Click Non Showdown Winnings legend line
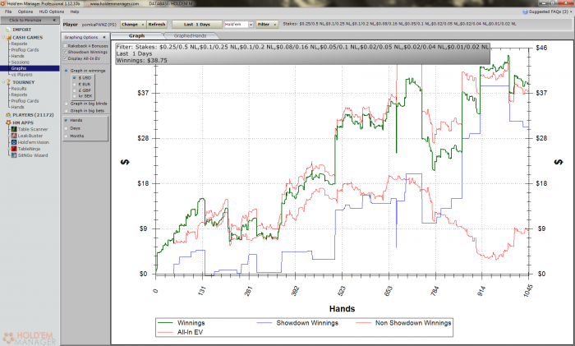This screenshot has height=346, width=575. point(363,323)
